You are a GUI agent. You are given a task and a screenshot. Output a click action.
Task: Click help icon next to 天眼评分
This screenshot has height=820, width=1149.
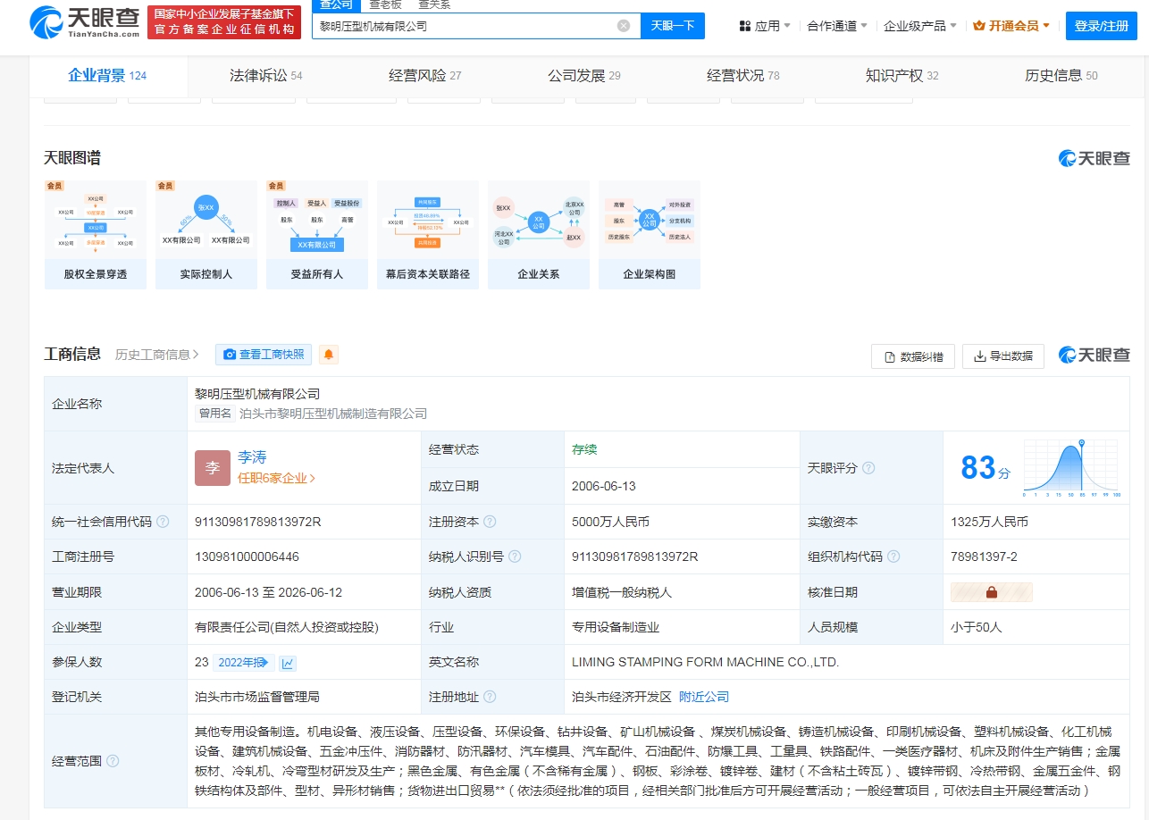coord(868,468)
